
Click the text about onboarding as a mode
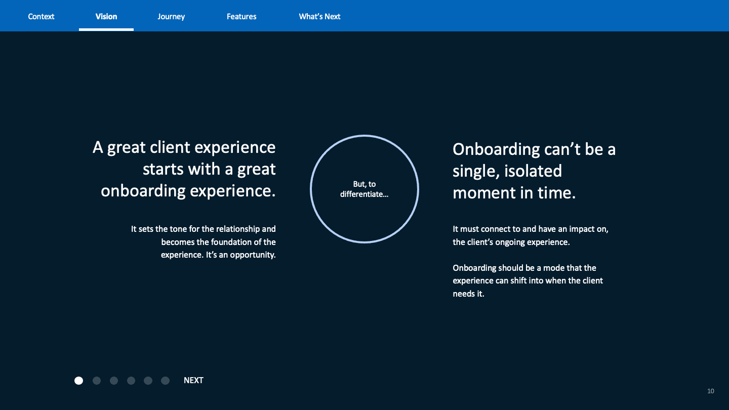click(x=528, y=280)
